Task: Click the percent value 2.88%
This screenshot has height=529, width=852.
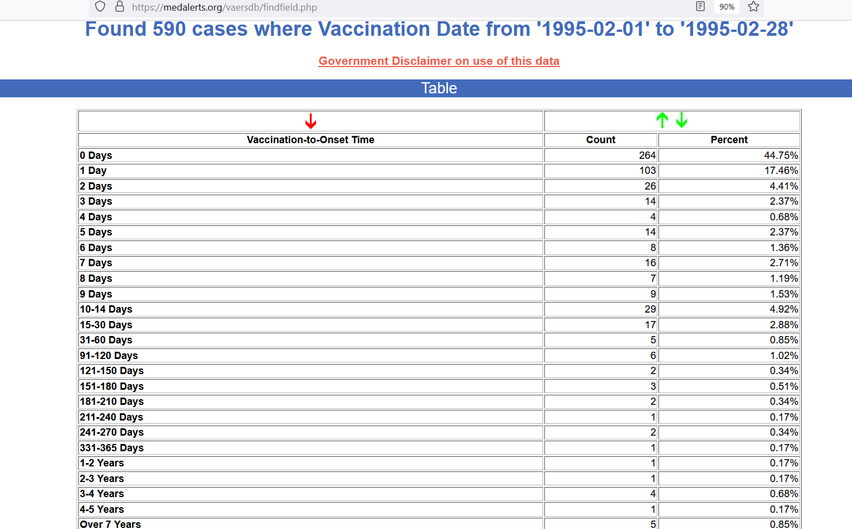Action: tap(784, 325)
